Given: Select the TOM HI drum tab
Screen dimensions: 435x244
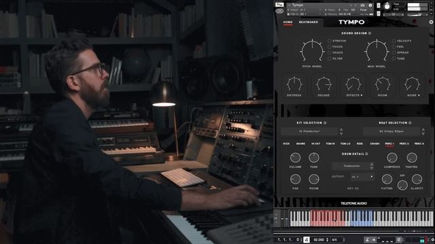Looking at the screenshot, I should click(x=330, y=144).
